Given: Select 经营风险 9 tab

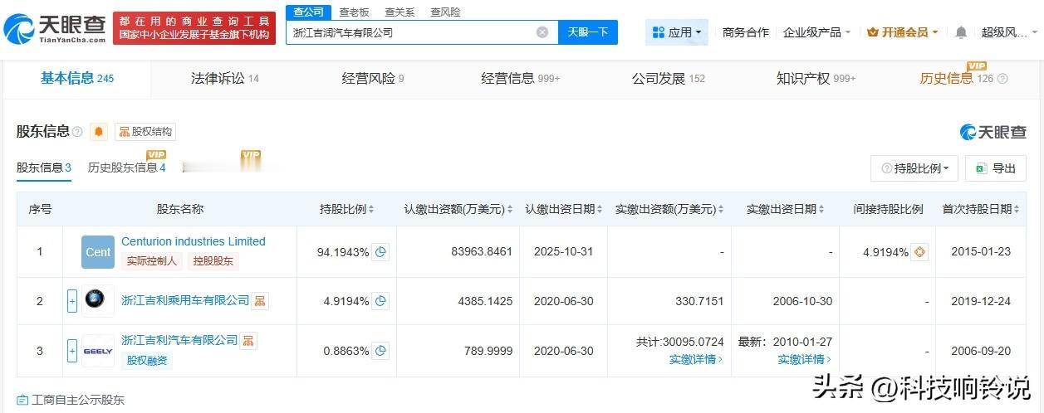Looking at the screenshot, I should [x=373, y=78].
